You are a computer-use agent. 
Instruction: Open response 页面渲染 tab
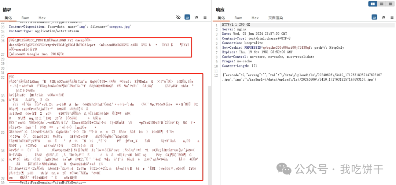275,18
